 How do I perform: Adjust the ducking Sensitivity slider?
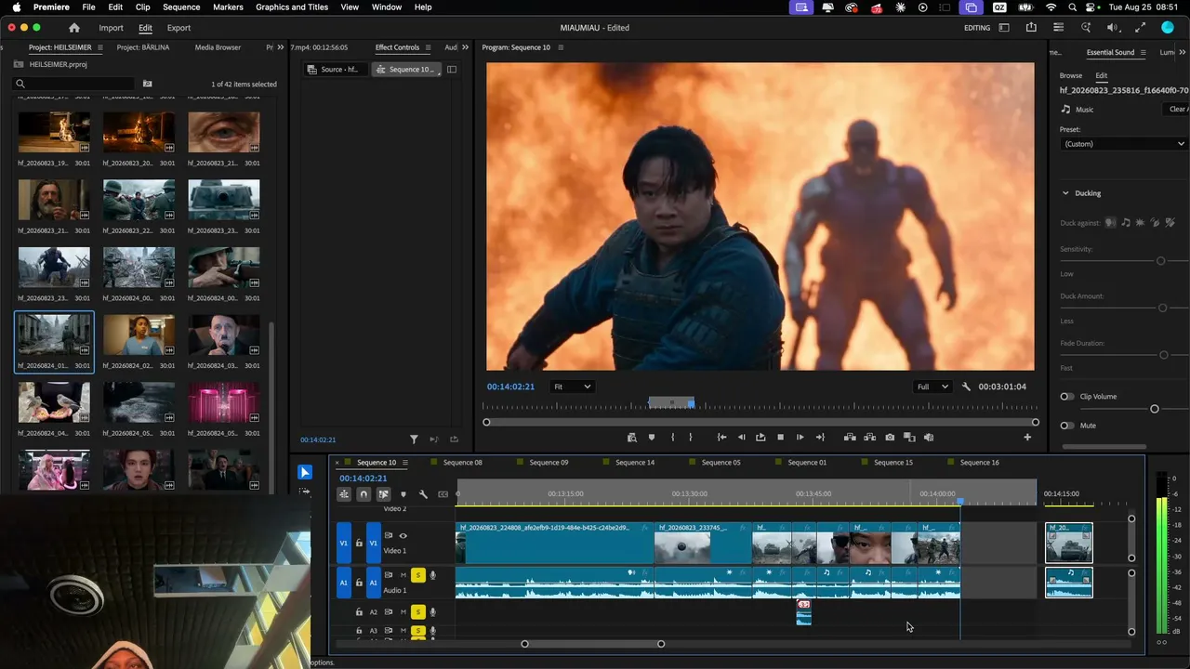1160,261
